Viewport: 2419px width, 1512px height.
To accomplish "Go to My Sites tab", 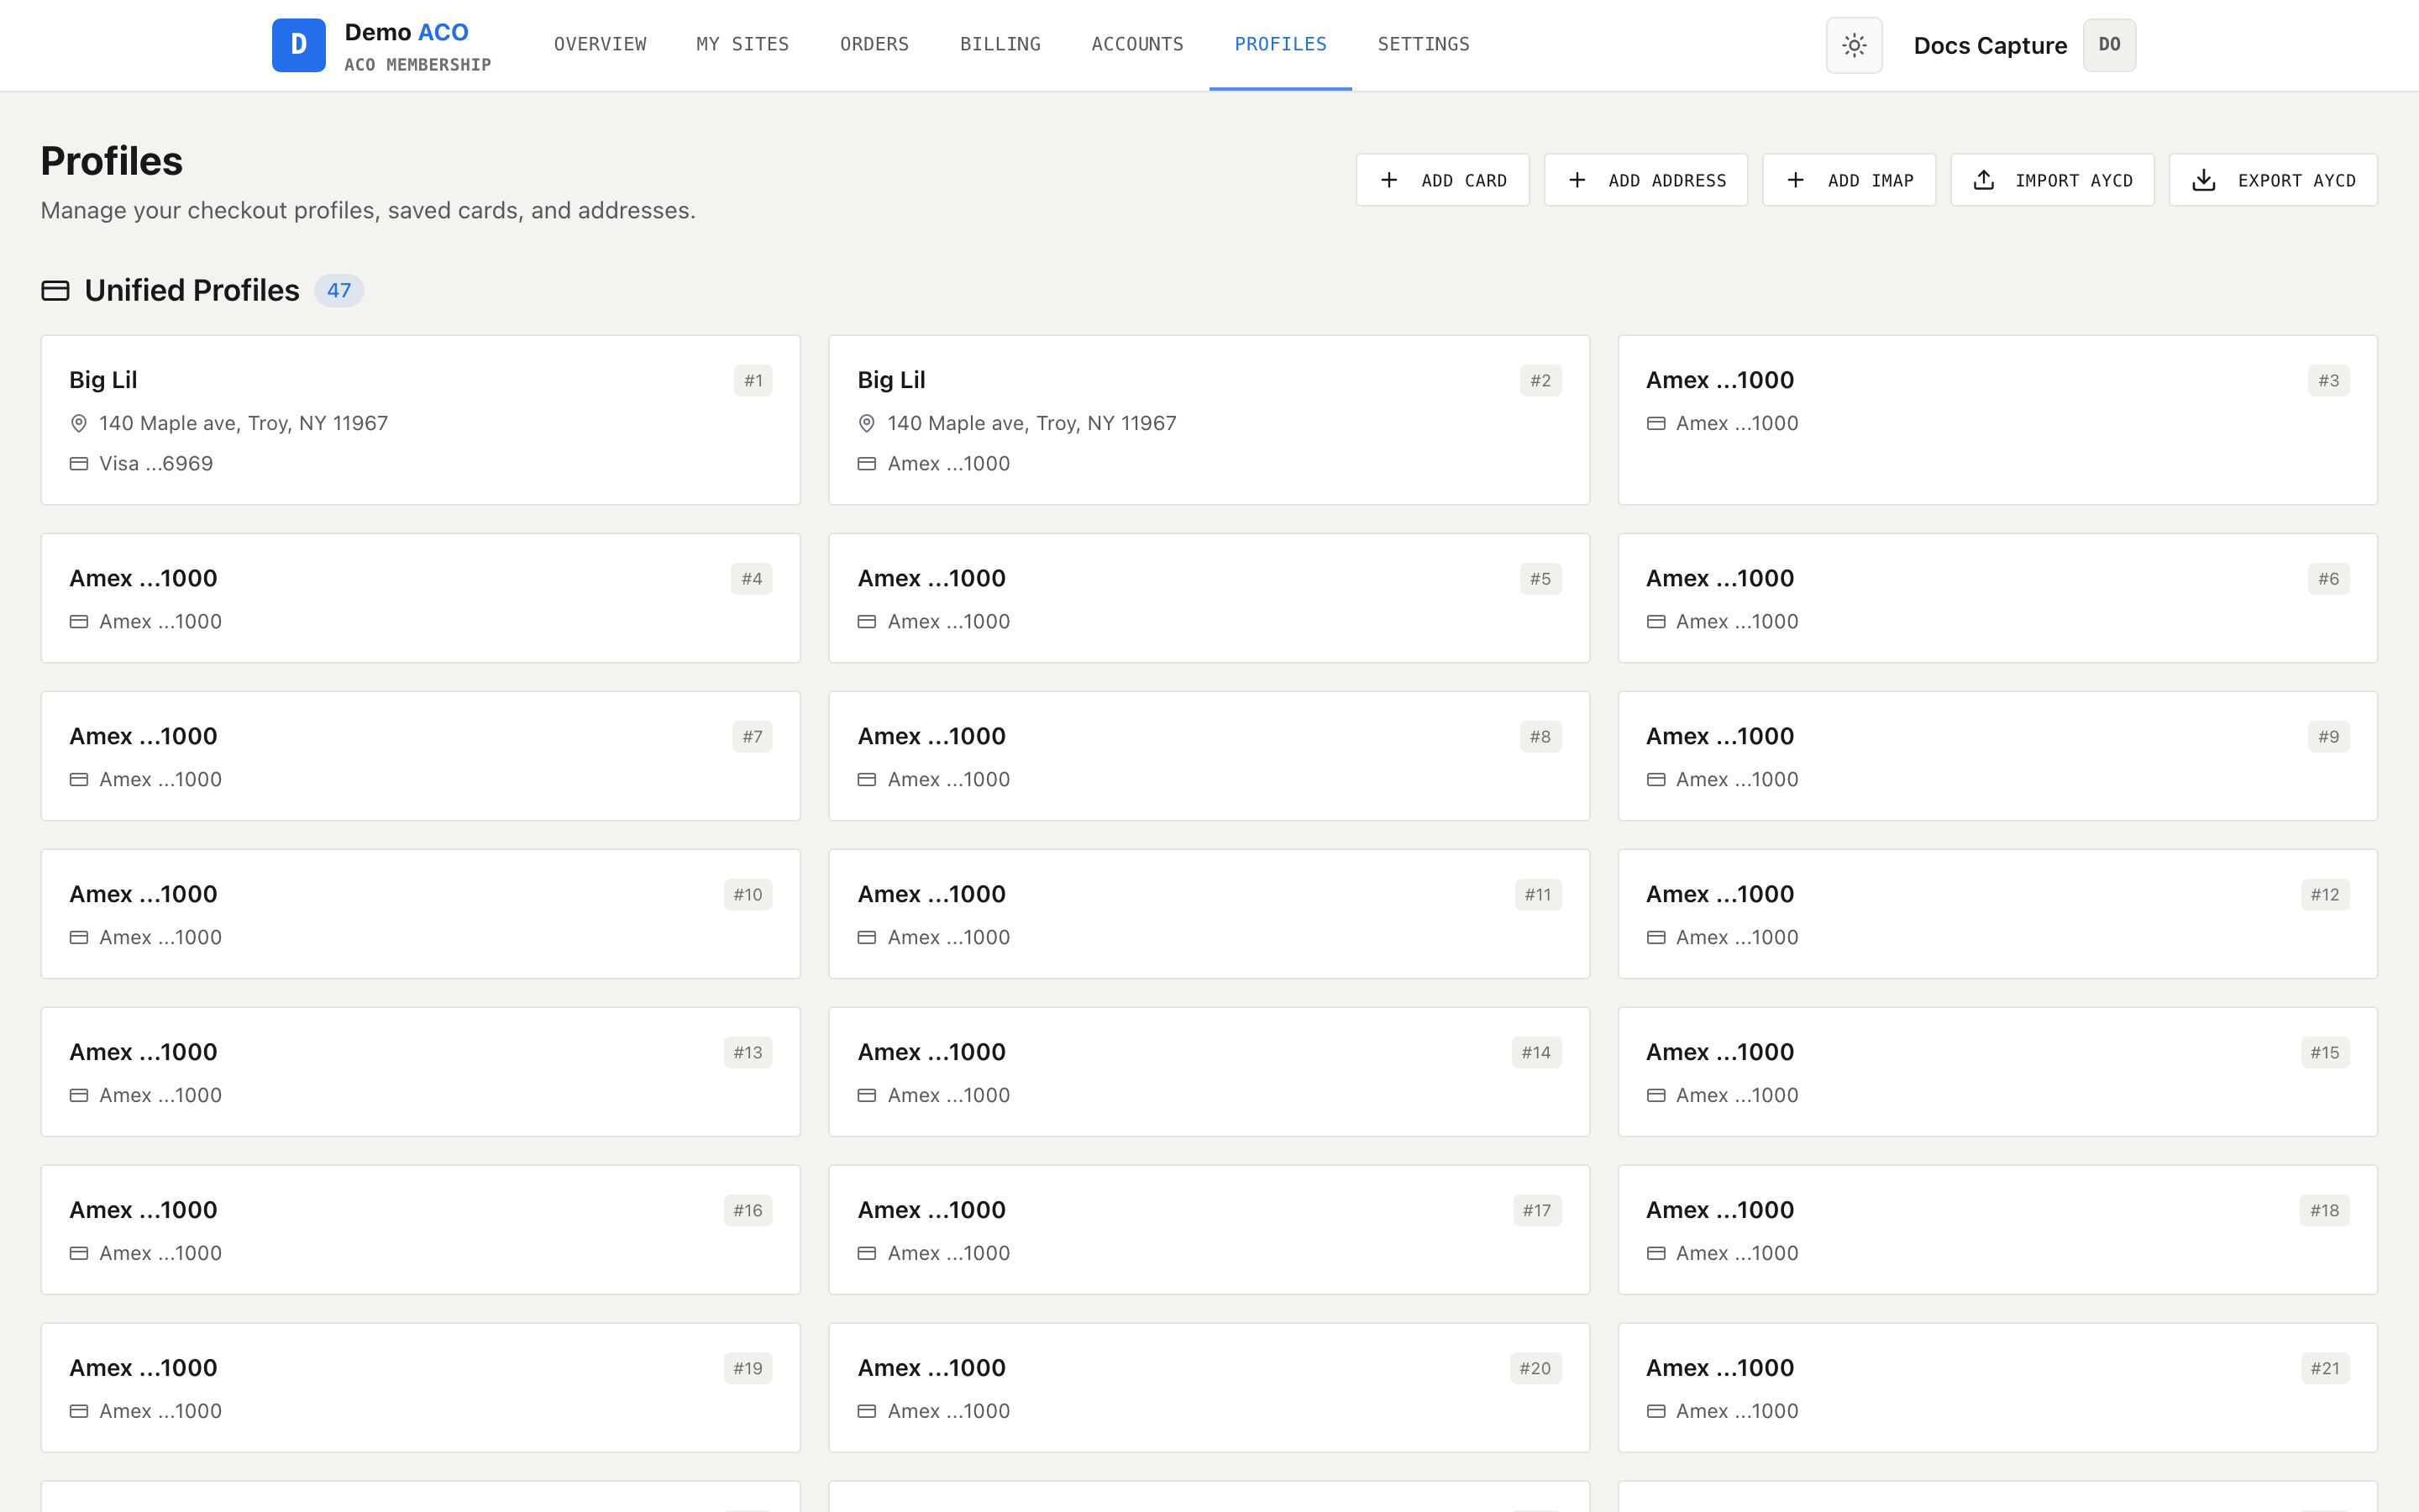I will click(742, 45).
